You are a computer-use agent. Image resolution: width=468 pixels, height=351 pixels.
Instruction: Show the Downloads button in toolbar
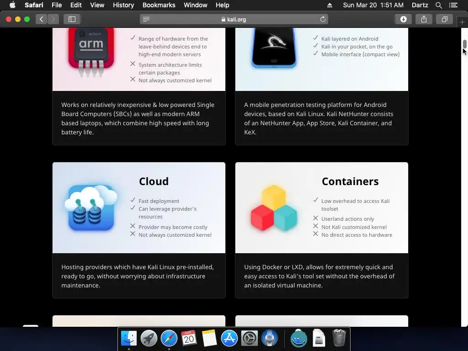pyautogui.click(x=403, y=19)
